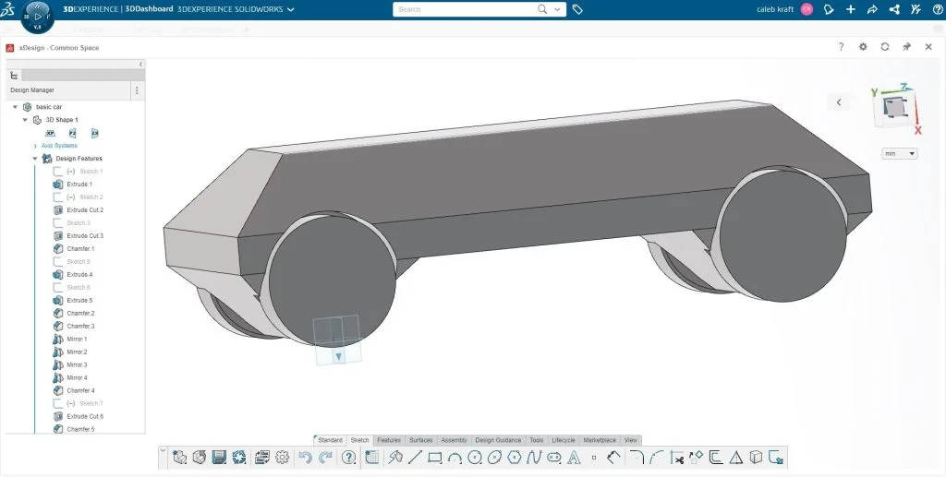Select Chamfer.1 in feature tree
The height and width of the screenshot is (477, 946).
tap(80, 249)
